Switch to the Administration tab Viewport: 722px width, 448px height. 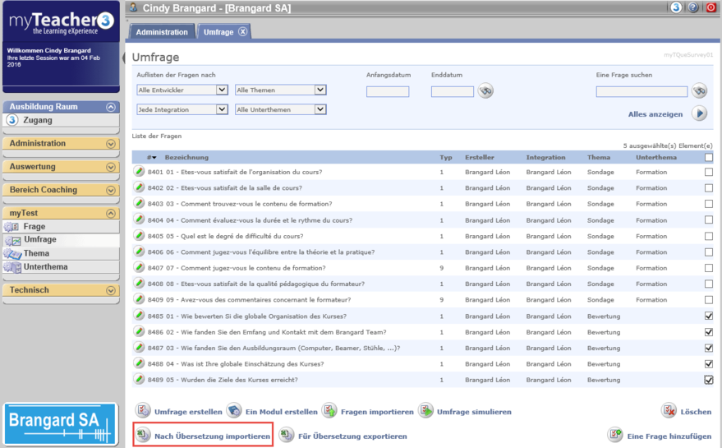click(162, 32)
